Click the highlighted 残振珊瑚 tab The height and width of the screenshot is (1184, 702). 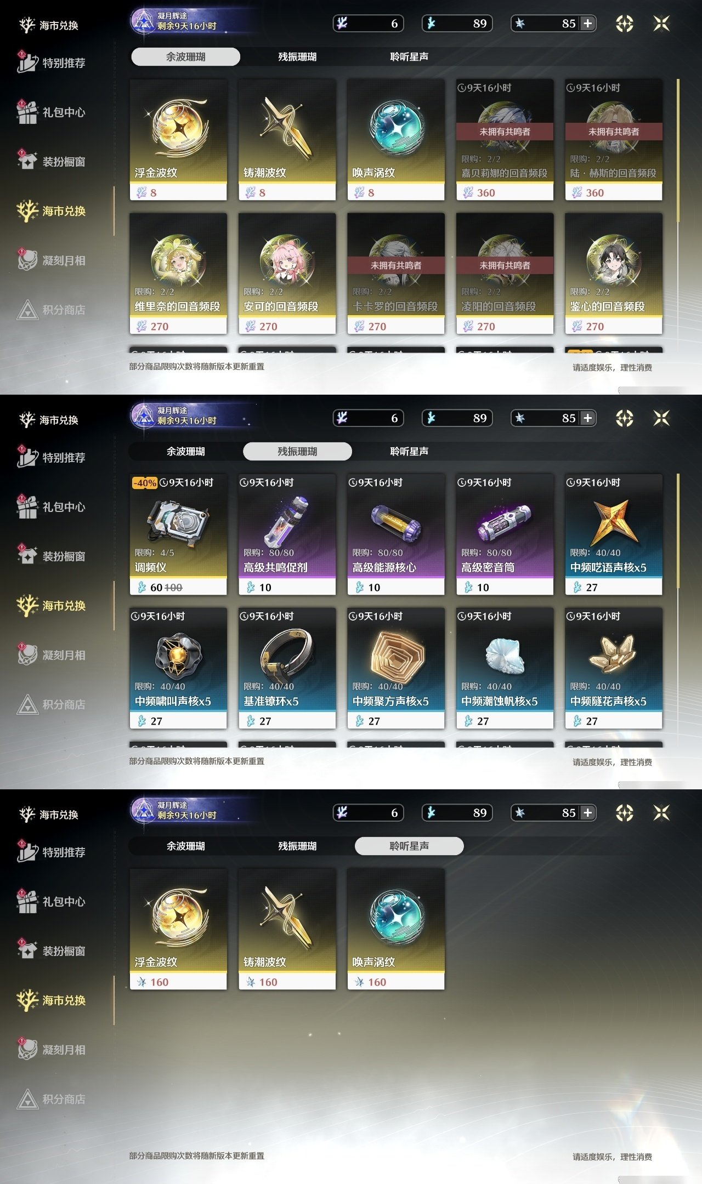point(297,452)
